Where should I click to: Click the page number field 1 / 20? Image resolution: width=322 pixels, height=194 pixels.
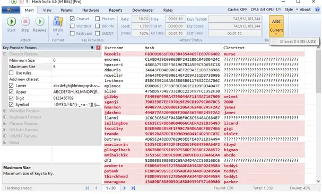point(111,188)
